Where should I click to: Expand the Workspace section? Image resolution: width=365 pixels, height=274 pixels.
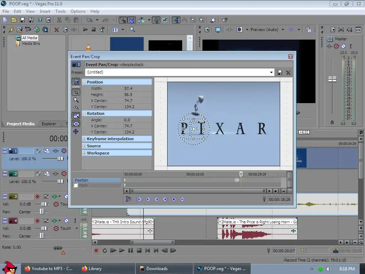point(84,153)
